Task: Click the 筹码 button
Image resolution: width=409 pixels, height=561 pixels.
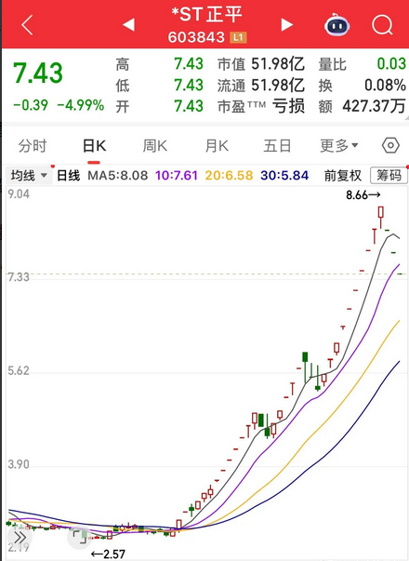Action: point(389,176)
